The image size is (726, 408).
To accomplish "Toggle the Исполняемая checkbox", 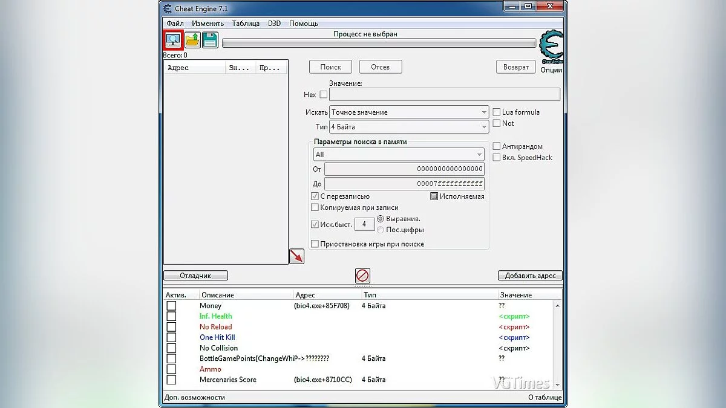I will pos(434,196).
